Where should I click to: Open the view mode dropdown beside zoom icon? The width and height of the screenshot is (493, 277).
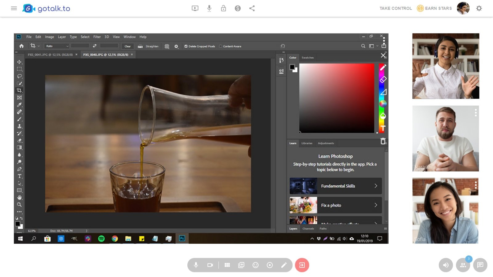coord(377,46)
